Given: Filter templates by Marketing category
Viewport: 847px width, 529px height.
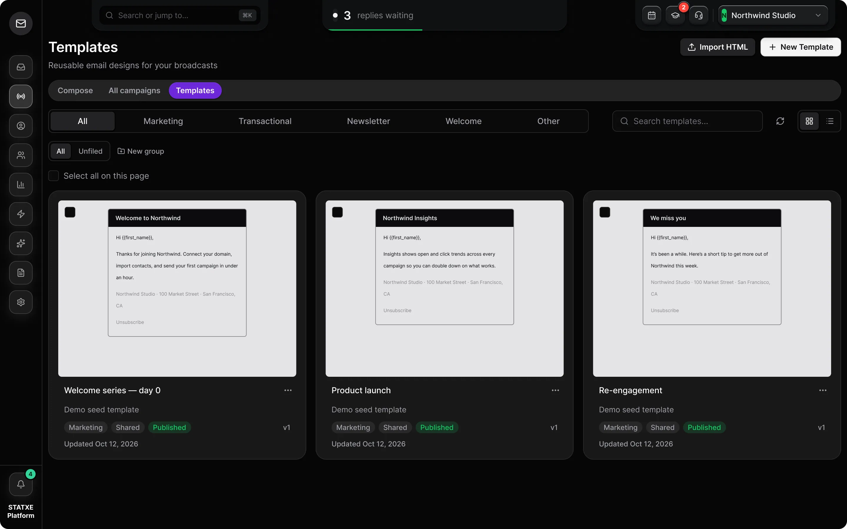Looking at the screenshot, I should point(163,121).
